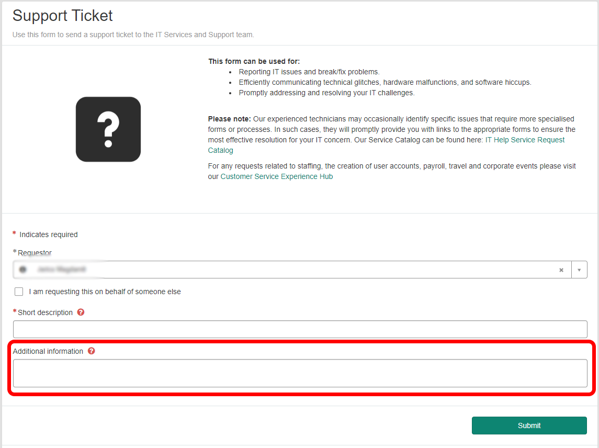Clear the Requestor field with the x icon

pyautogui.click(x=561, y=270)
